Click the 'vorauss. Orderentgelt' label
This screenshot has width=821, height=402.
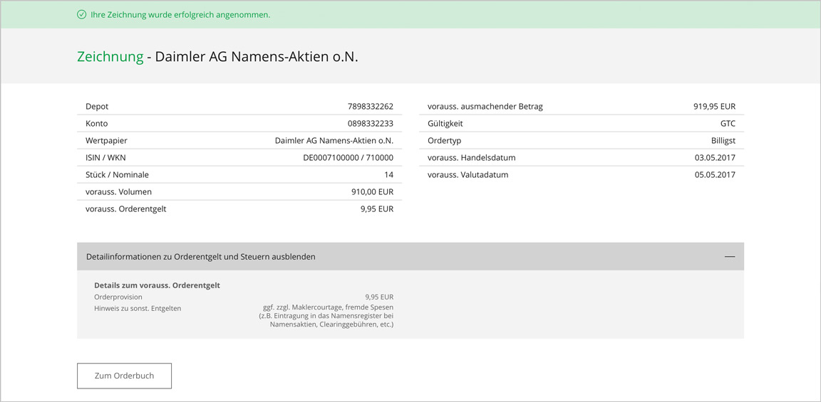(125, 209)
